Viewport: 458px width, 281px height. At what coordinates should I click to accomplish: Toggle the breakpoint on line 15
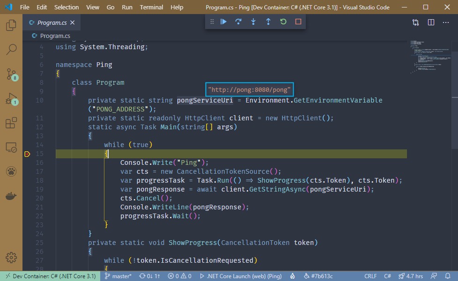click(x=27, y=154)
